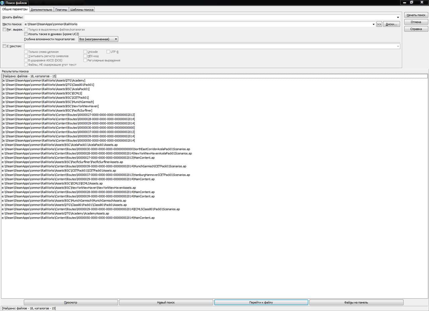The height and width of the screenshot is (311, 429).
Task: Enable the С текстом checkbox
Action: click(x=4, y=46)
